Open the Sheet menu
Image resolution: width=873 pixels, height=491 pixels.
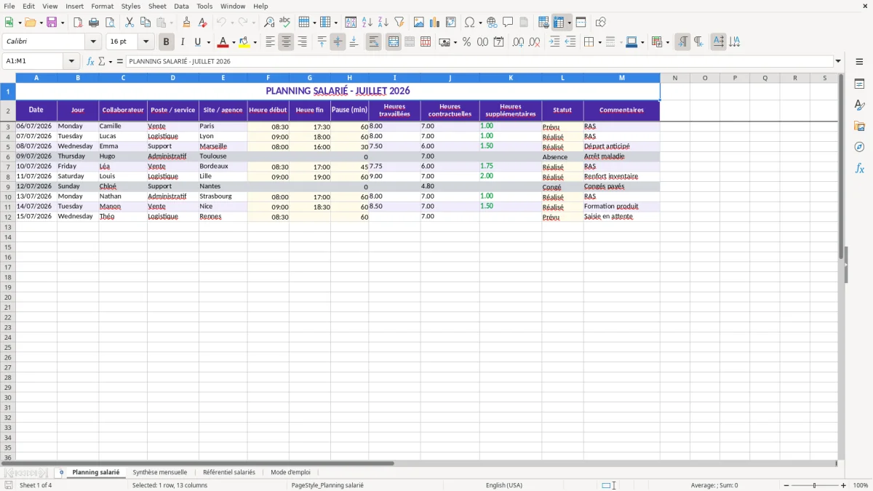click(158, 6)
